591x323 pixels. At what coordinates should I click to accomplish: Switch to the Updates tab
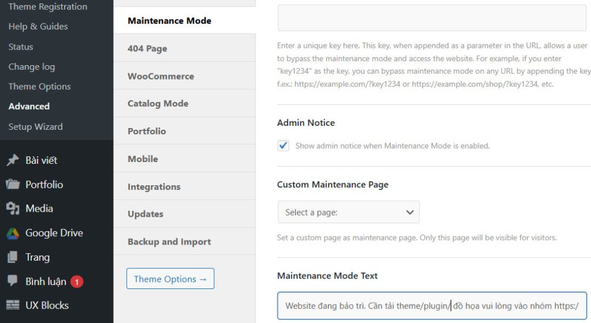point(184,214)
